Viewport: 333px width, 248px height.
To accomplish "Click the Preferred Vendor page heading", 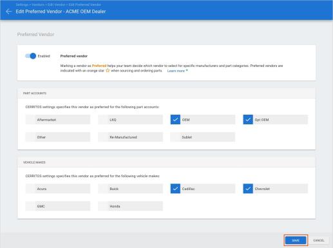I will point(35,34).
